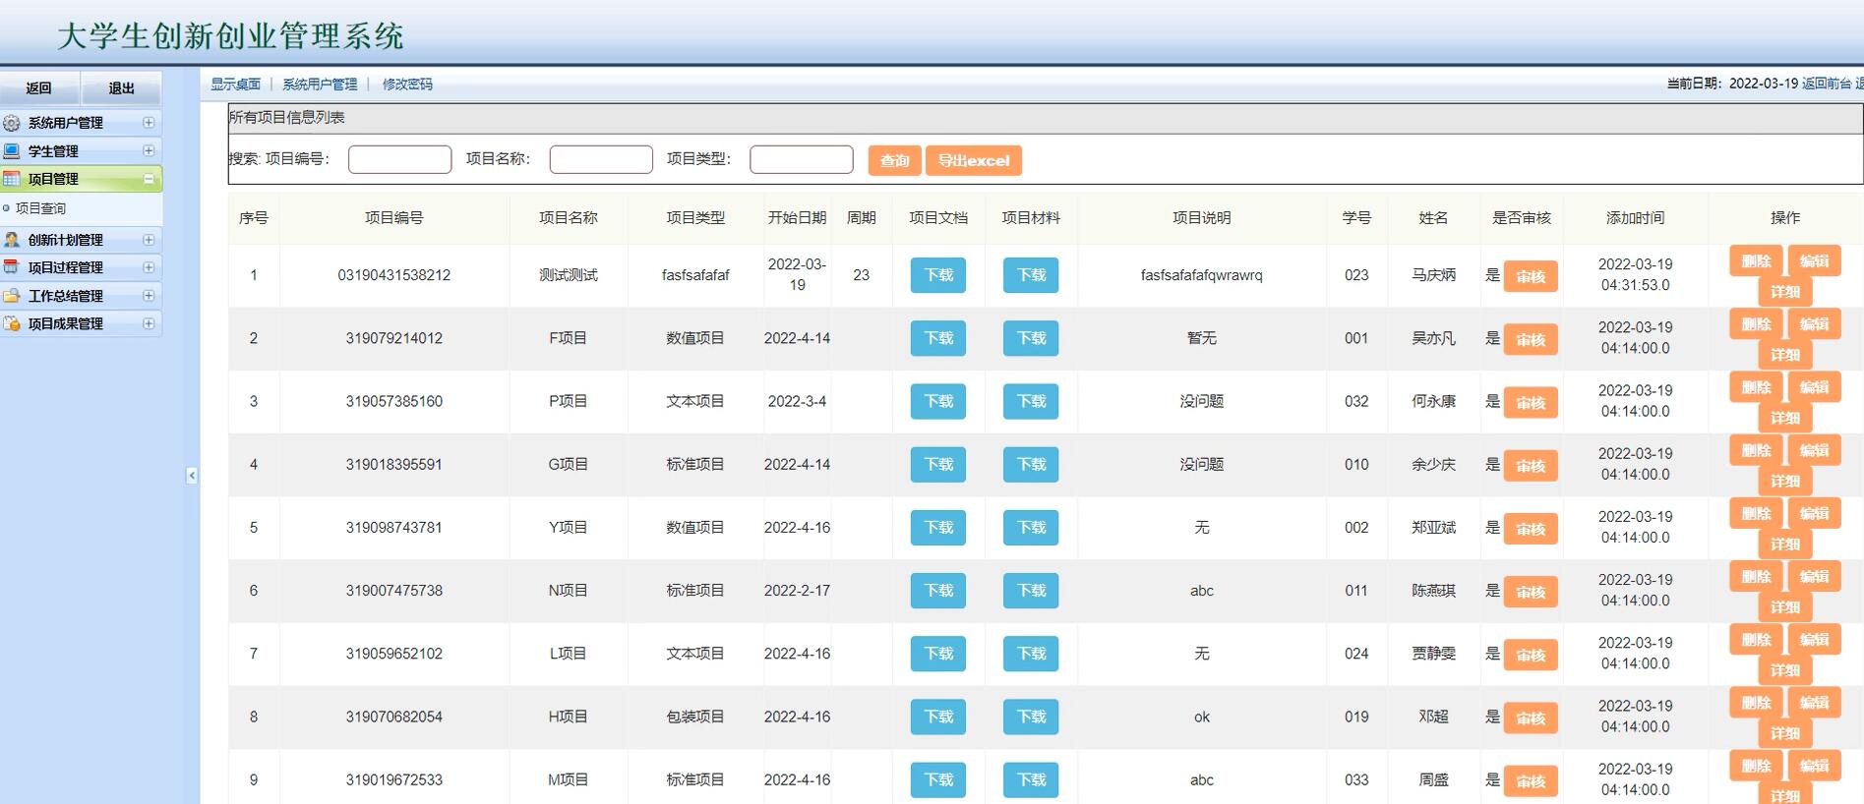Image resolution: width=1864 pixels, height=804 pixels.
Task: Export the list with 导出excel button
Action: (x=973, y=160)
